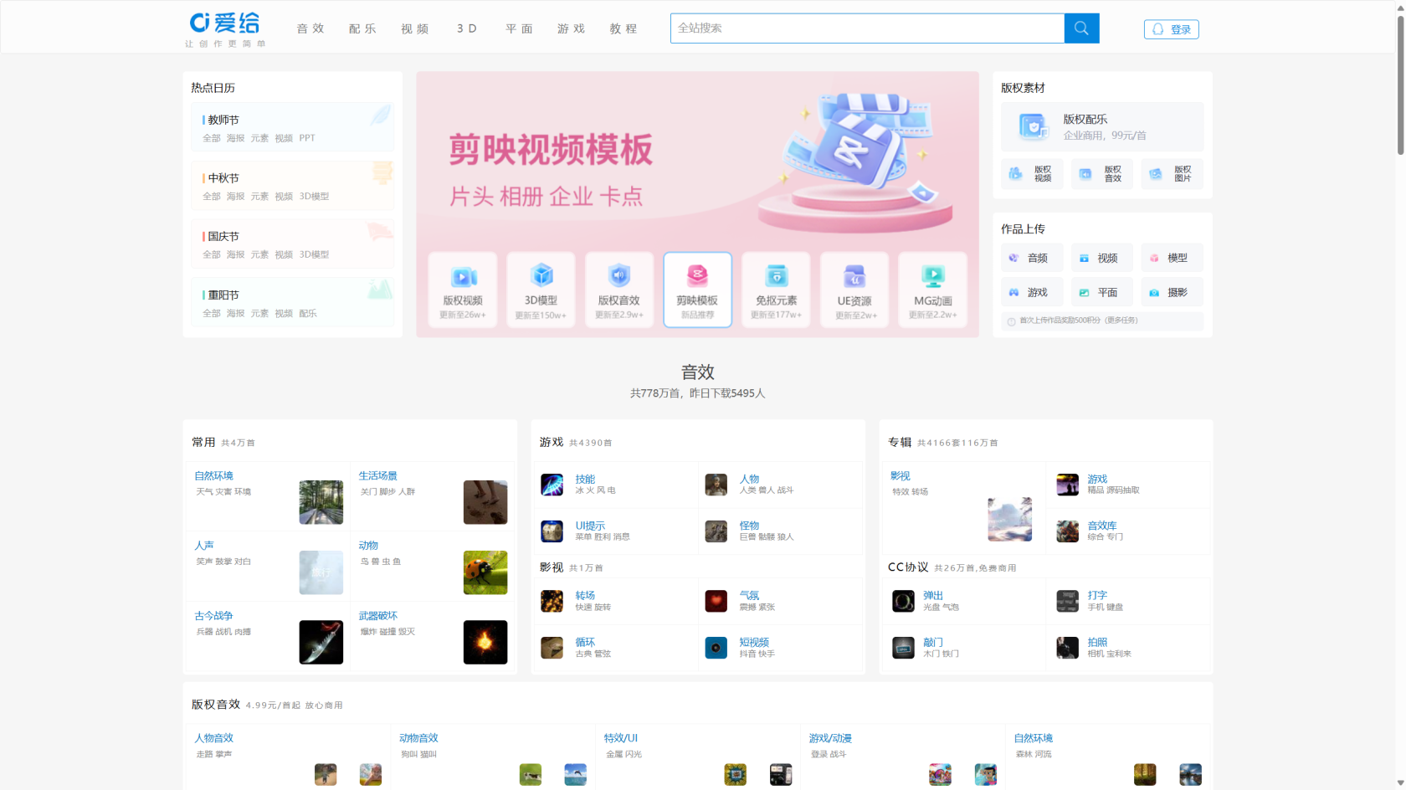Upload 摄影 work
Screen dimensions: 1406x790
click(1172, 292)
